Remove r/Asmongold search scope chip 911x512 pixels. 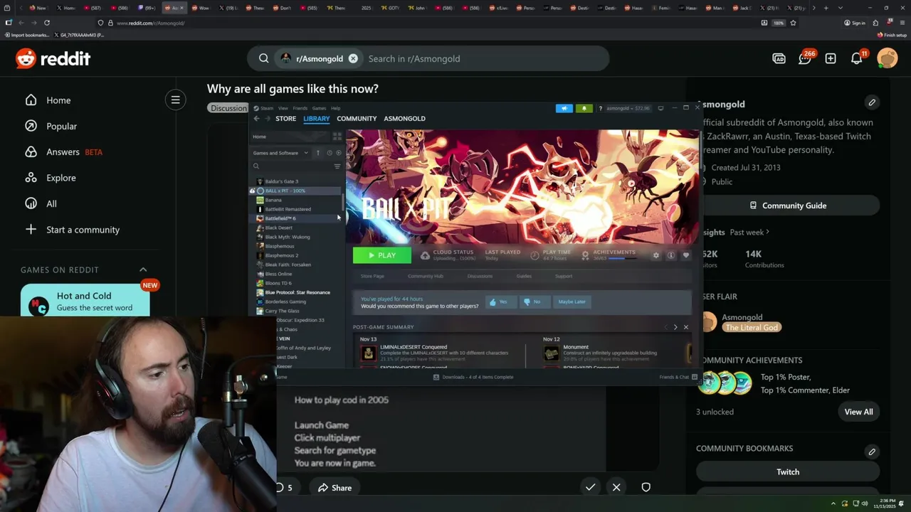(x=353, y=58)
